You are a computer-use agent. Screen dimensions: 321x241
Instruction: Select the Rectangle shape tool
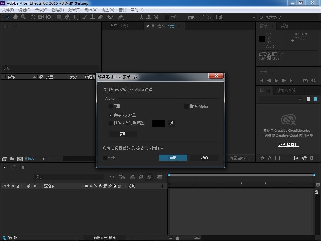pyautogui.click(x=59, y=17)
